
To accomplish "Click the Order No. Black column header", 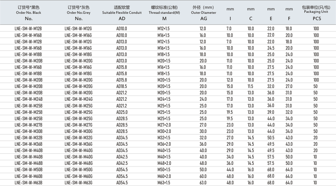I will (29, 12).
